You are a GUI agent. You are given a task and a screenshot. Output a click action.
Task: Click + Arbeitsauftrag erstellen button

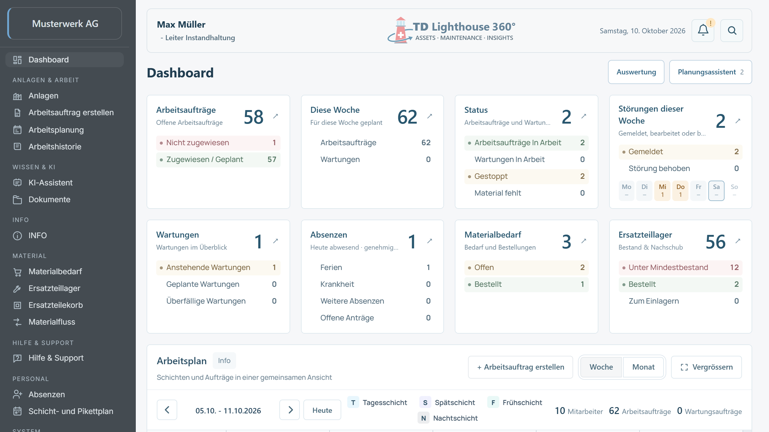[x=521, y=367]
